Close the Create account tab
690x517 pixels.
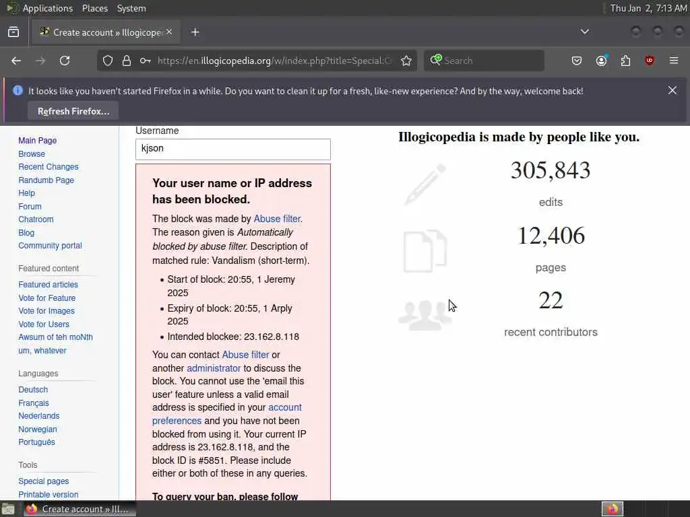pyautogui.click(x=169, y=32)
